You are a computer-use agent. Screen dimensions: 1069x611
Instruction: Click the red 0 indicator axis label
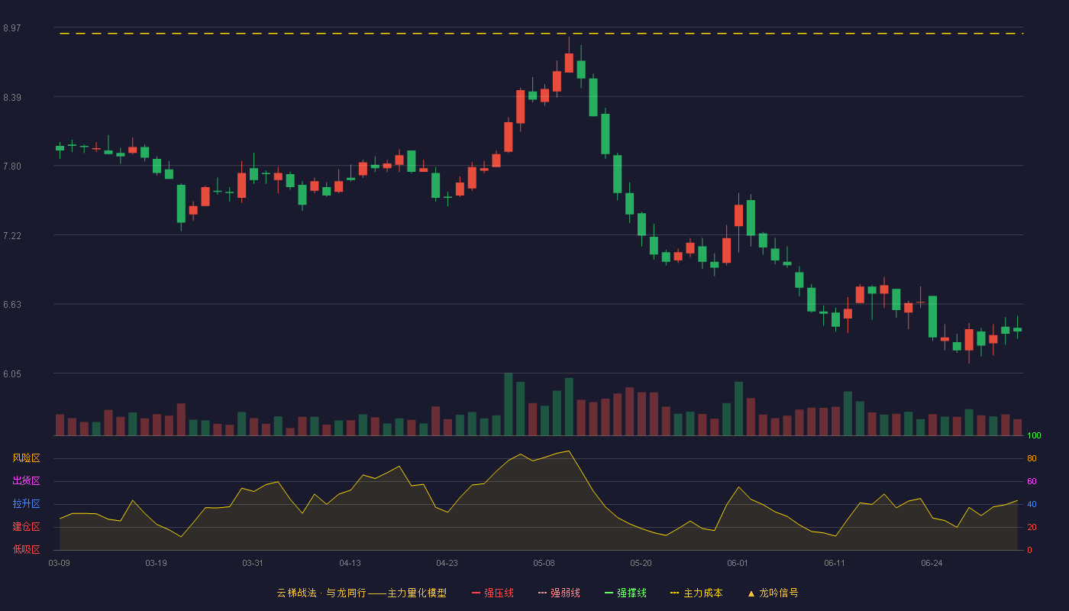point(1029,550)
